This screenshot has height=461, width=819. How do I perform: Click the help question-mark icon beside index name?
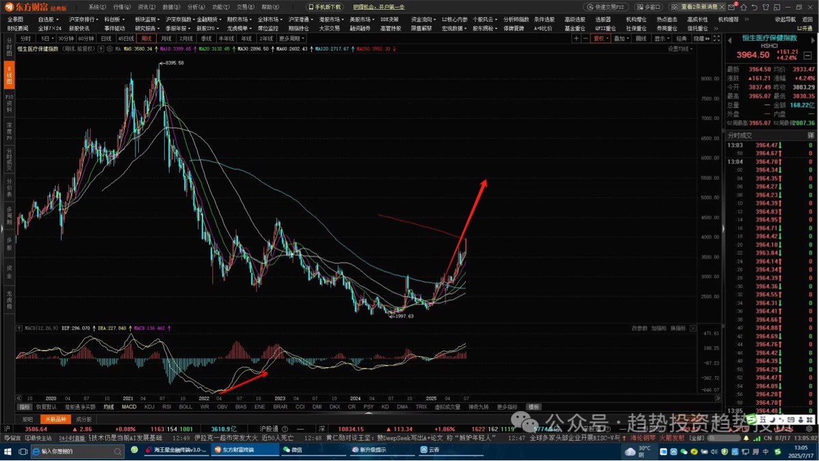click(x=101, y=49)
